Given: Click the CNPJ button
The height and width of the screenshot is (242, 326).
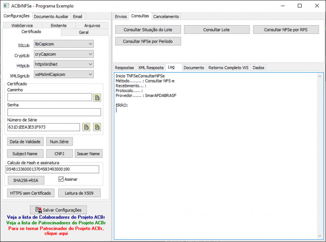Looking at the screenshot, I should 60,154.
